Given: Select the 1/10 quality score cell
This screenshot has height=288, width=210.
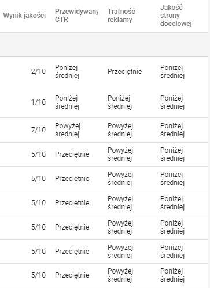Looking at the screenshot, I should [38, 102].
